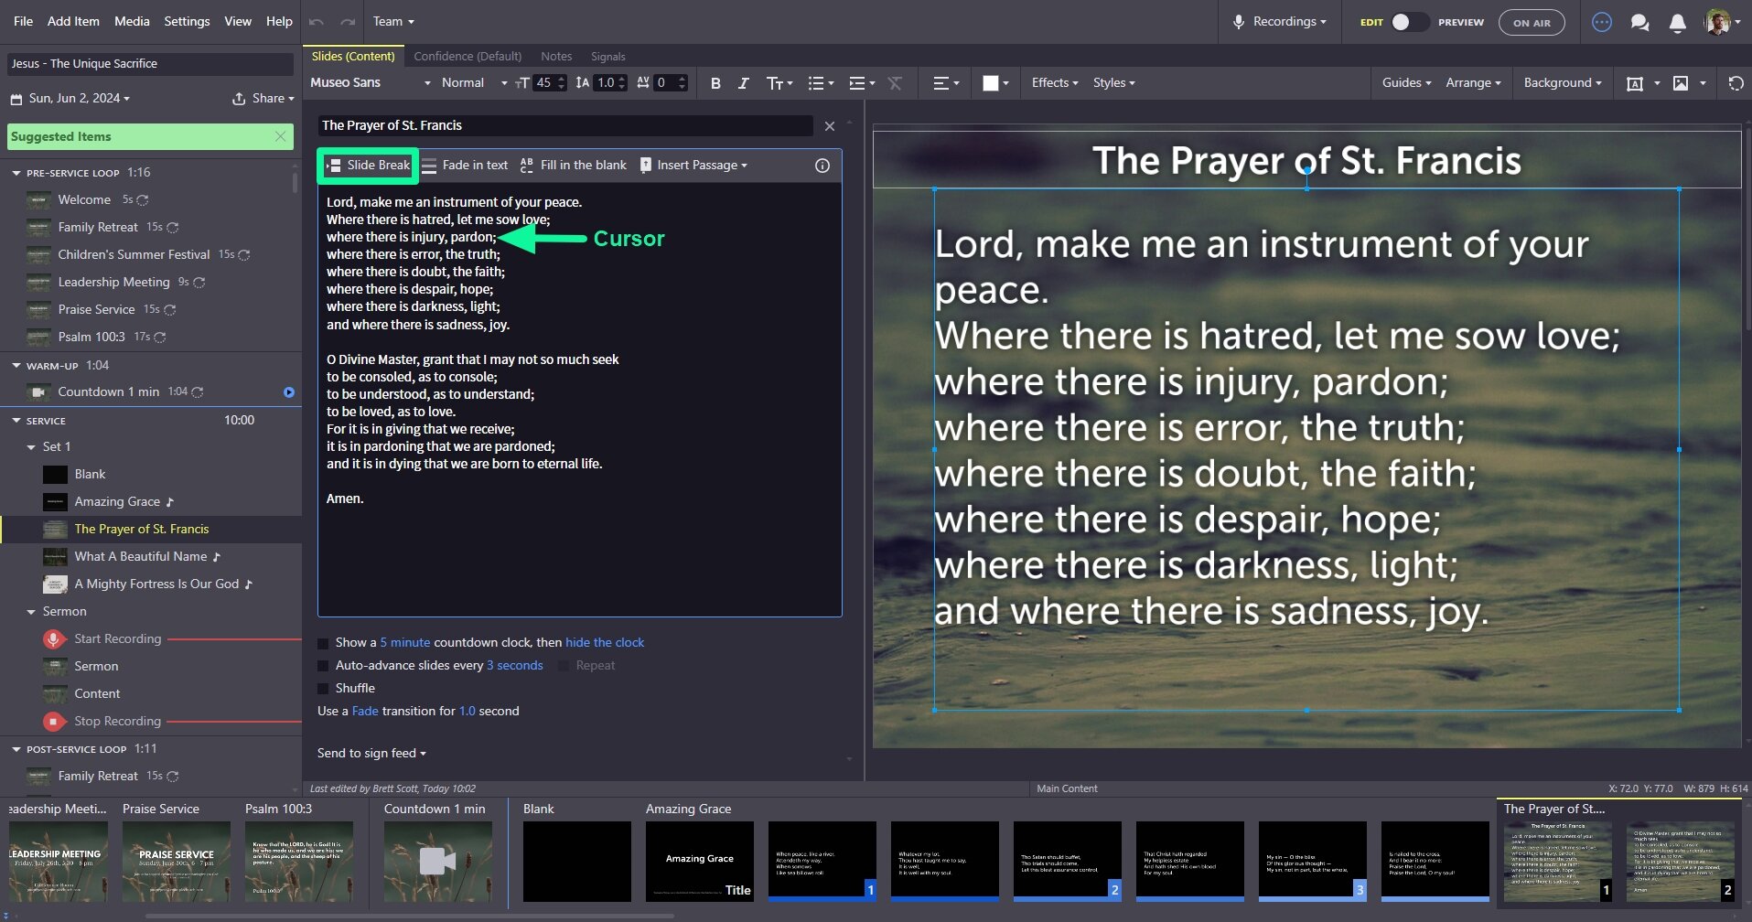Close The Prayer of St. Francis editor
Viewport: 1752px width, 922px height.
830,126
